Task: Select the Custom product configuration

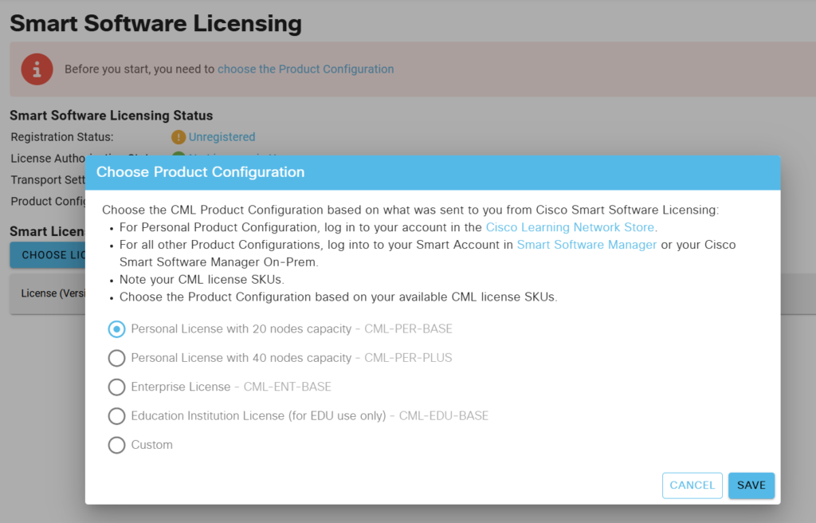Action: [x=116, y=445]
